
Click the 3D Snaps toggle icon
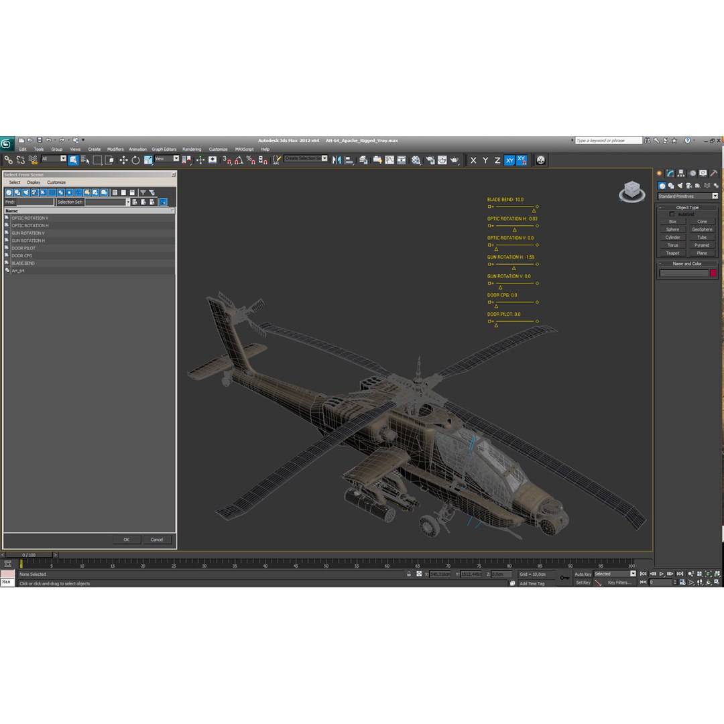(227, 160)
